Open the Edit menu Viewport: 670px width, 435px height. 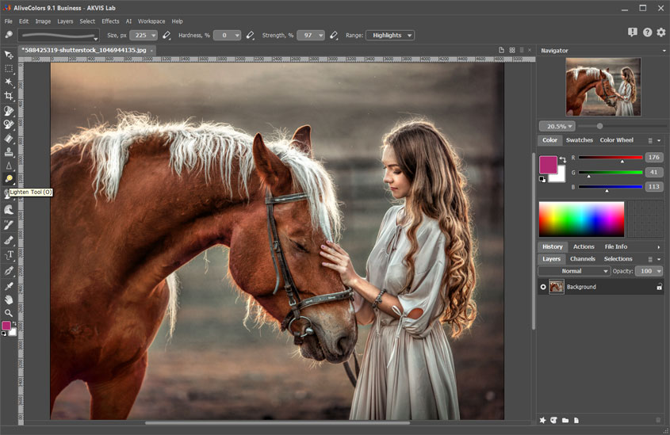[24, 21]
